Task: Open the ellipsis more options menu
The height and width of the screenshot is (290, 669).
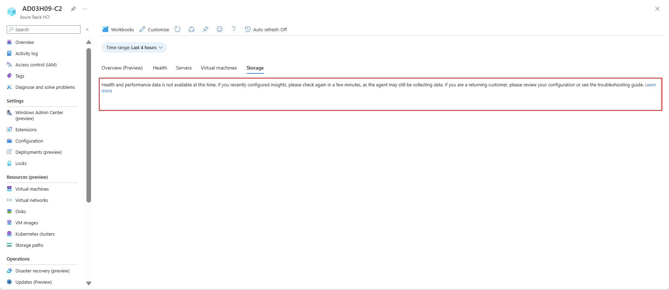Action: [85, 9]
